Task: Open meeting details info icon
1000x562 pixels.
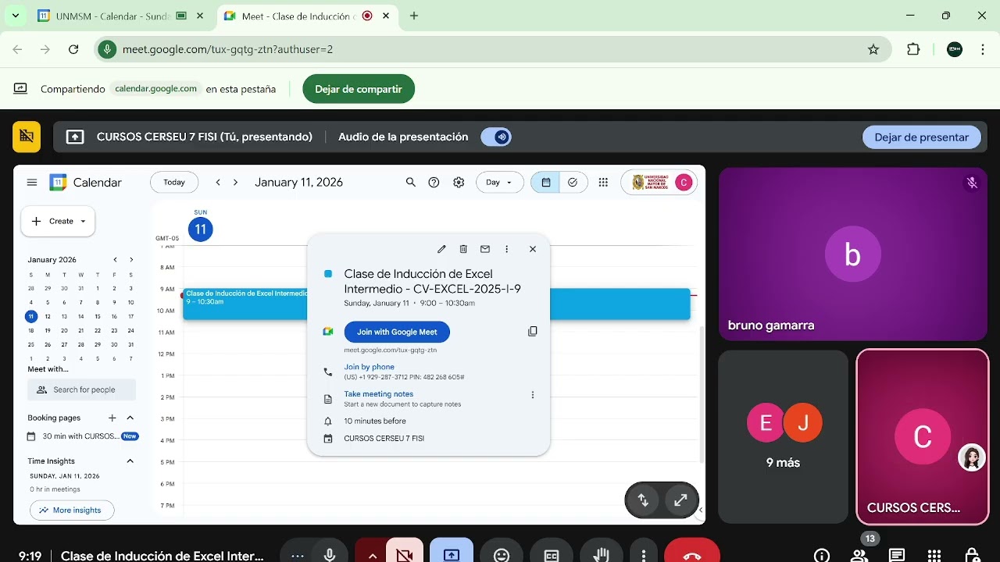Action: [822, 556]
